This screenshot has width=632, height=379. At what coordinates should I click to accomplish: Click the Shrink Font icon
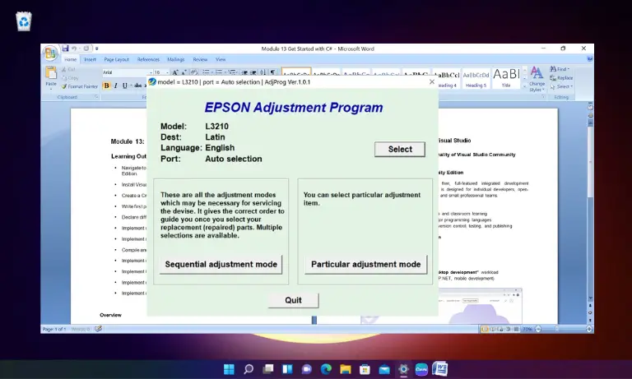(184, 72)
